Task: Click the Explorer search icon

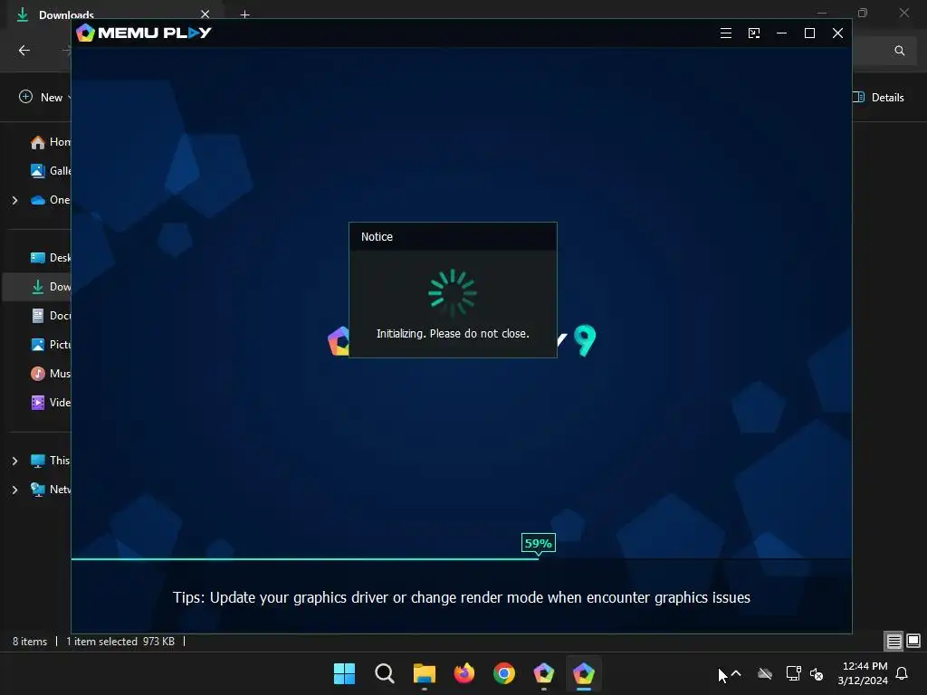Action: [899, 51]
